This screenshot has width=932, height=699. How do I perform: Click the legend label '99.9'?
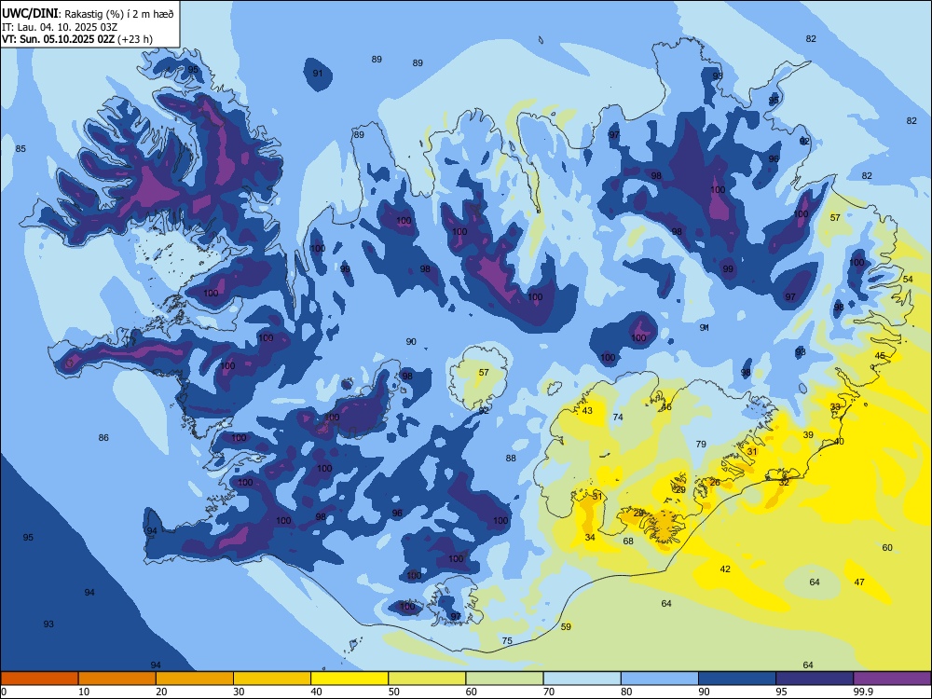(x=863, y=692)
